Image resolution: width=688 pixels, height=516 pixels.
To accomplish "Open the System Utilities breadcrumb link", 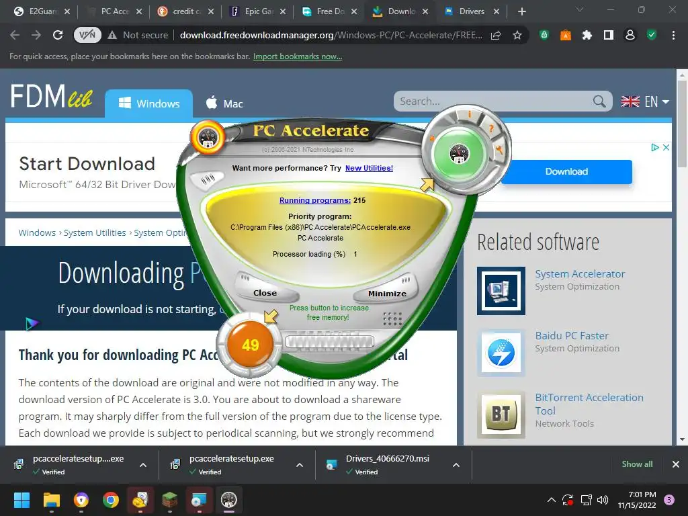I will (x=95, y=232).
